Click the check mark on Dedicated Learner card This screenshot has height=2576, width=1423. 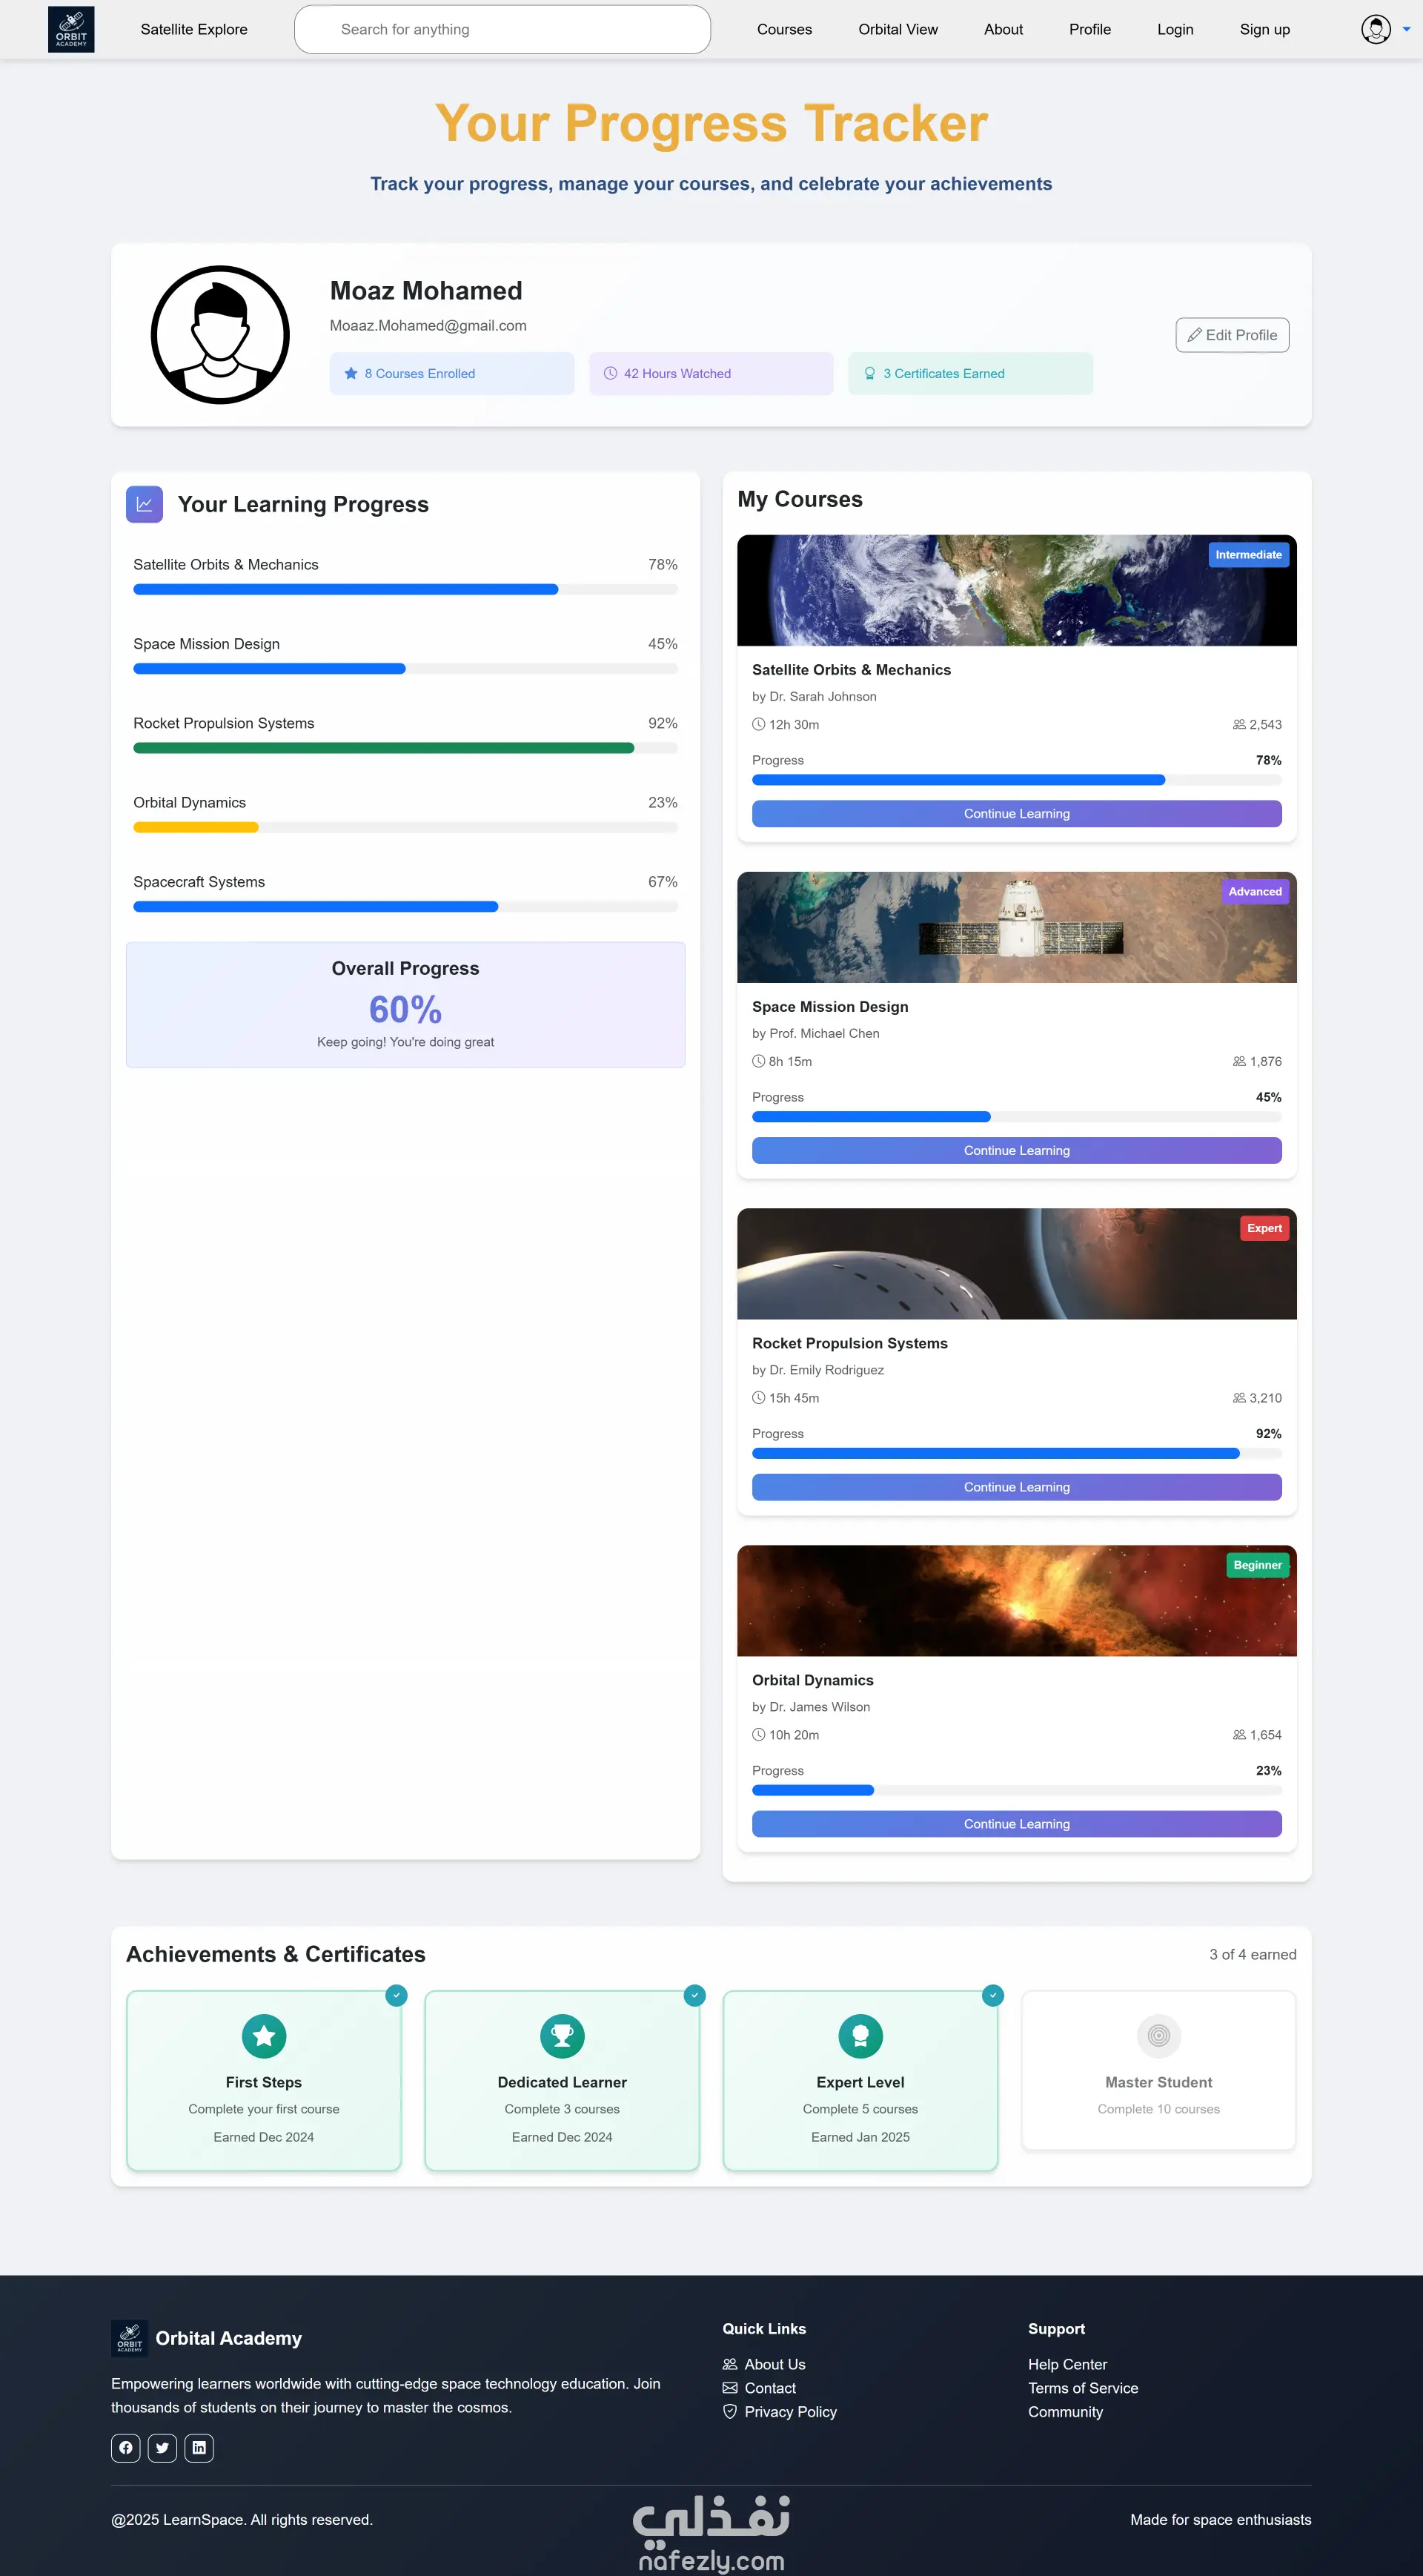694,1995
